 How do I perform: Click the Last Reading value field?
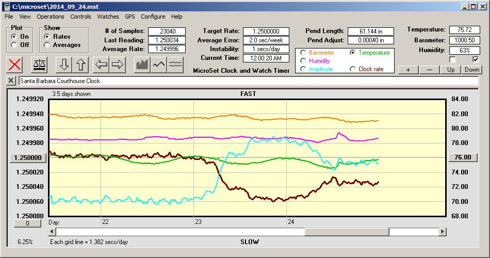click(x=167, y=40)
